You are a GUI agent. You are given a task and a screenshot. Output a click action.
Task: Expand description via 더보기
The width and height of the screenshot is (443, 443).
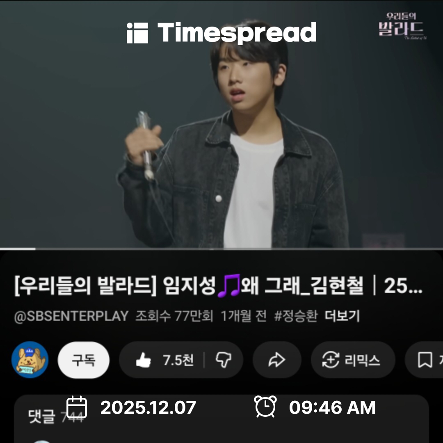pyautogui.click(x=342, y=316)
